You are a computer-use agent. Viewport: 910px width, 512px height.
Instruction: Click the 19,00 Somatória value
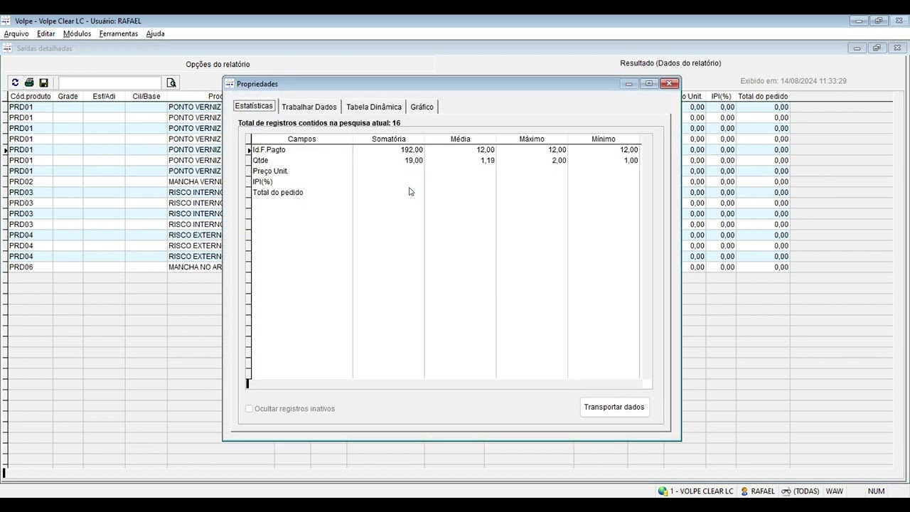[x=414, y=161]
